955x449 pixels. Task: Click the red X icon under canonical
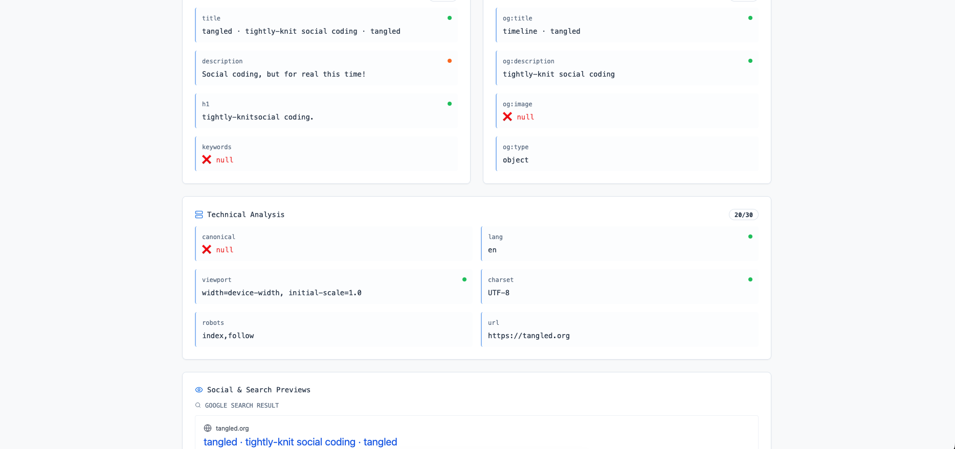click(x=207, y=250)
